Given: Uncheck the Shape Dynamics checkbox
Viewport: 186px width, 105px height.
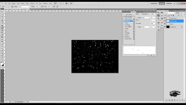Looking at the screenshot, I should point(124,19).
